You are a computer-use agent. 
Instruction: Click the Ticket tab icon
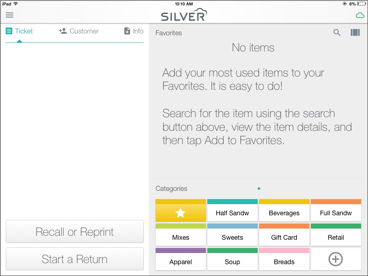(9, 31)
